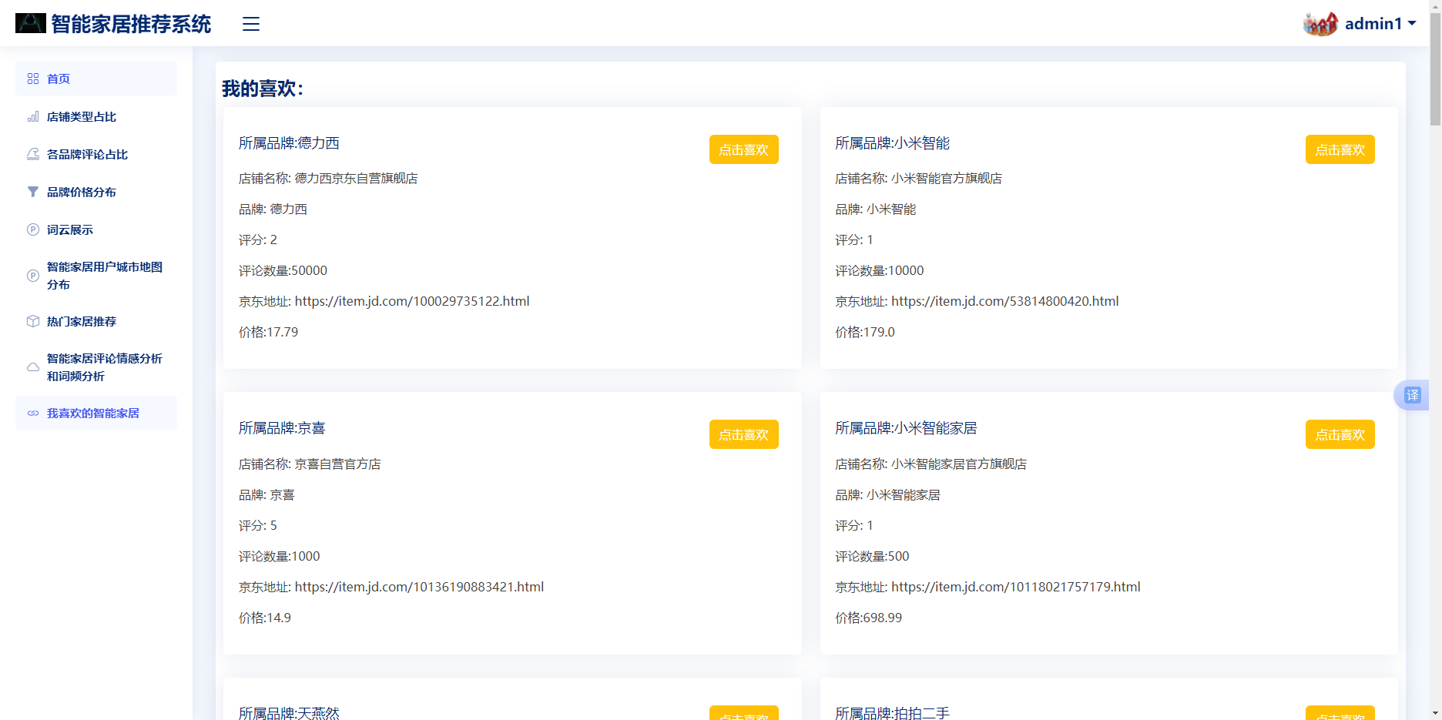Screen dimensions: 1442x720
Task: Click the grid icon beside 首页
Action: click(x=33, y=79)
